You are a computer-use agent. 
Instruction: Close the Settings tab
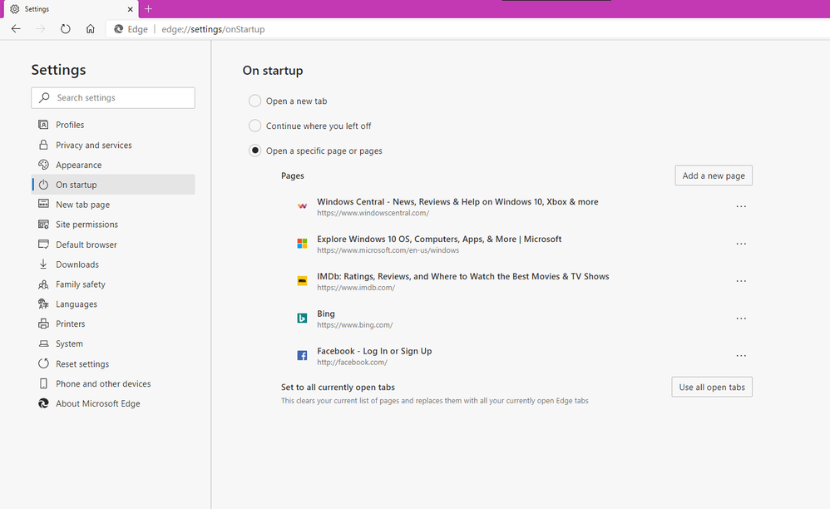[131, 9]
